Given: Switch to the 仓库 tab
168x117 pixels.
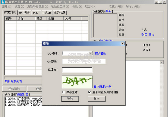Looking at the screenshot, I should [x=36, y=13].
